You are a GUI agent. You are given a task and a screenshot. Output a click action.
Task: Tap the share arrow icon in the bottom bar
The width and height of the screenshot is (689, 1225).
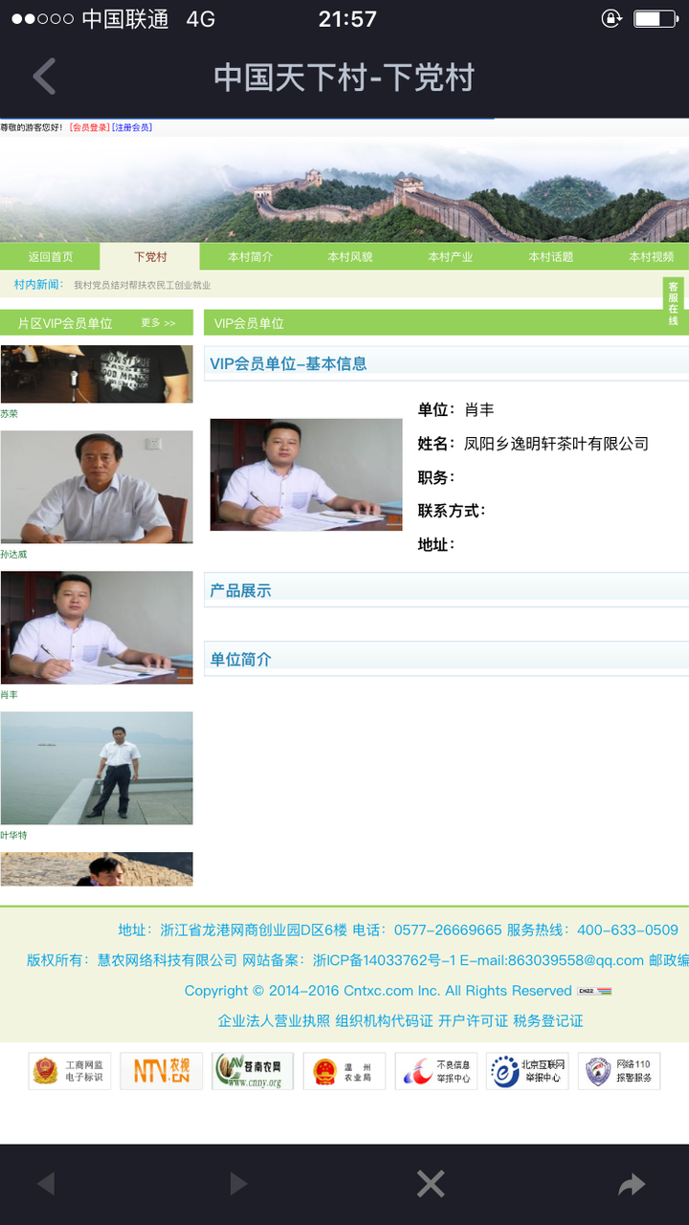pos(632,1185)
